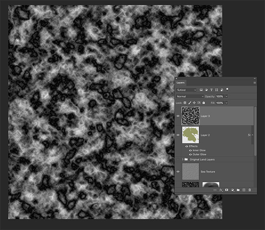The image size is (265, 230).
Task: Hide Layer 3 using its eye icon
Action: tap(178, 116)
